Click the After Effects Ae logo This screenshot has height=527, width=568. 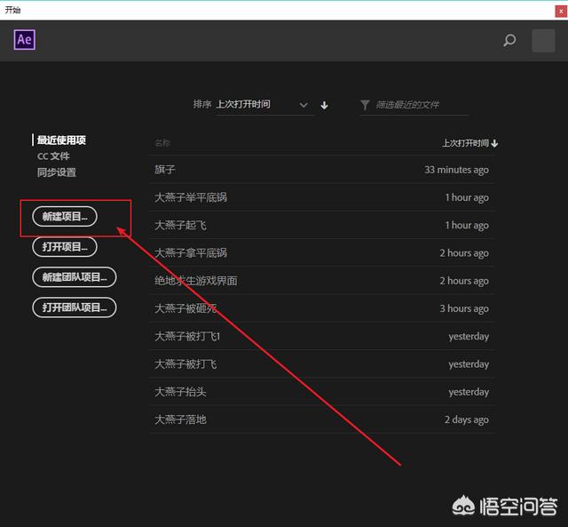pos(25,40)
